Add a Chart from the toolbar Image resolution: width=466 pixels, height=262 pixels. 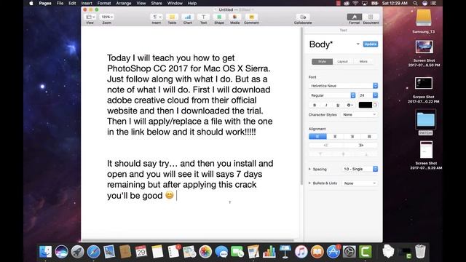(188, 17)
